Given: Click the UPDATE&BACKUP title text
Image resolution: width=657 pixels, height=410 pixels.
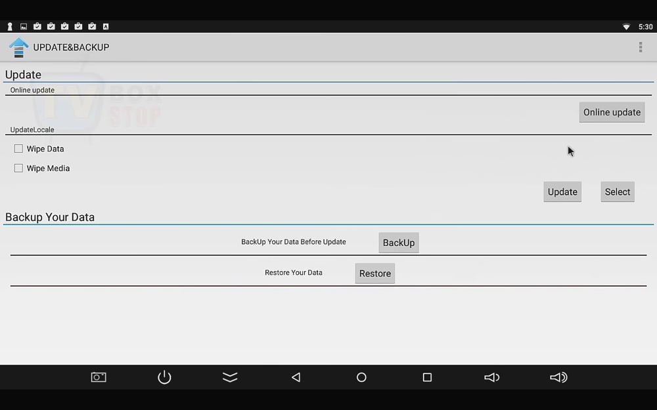Looking at the screenshot, I should click(x=71, y=47).
